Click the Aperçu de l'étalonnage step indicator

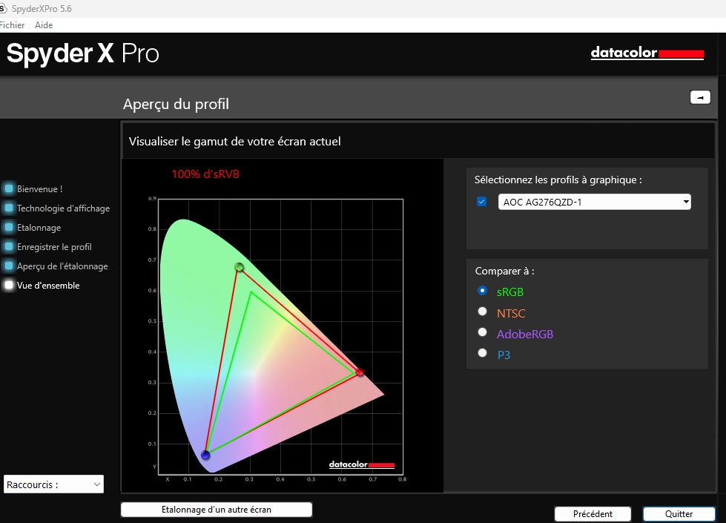(x=9, y=266)
